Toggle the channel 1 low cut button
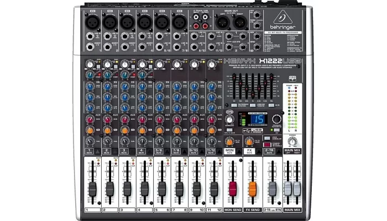Image resolution: width=387 pixels, height=221 pixels. click(x=98, y=67)
